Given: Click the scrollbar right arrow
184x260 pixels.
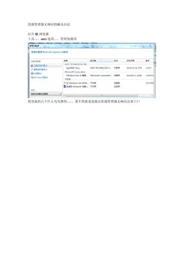Looking at the screenshot, I should [152, 95].
